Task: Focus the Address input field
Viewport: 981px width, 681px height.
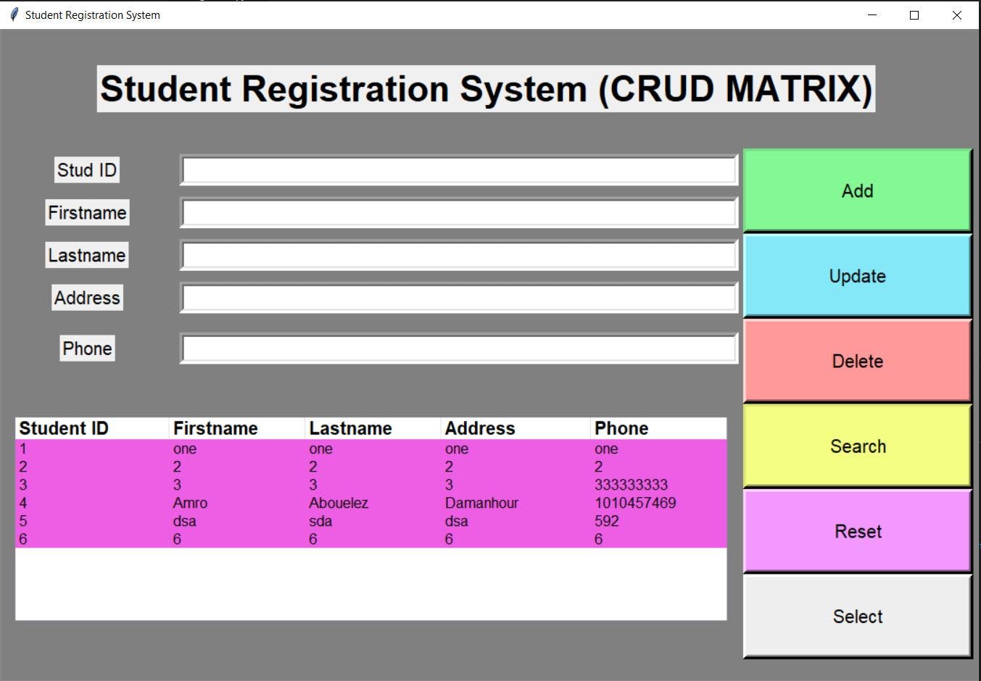Action: (459, 298)
